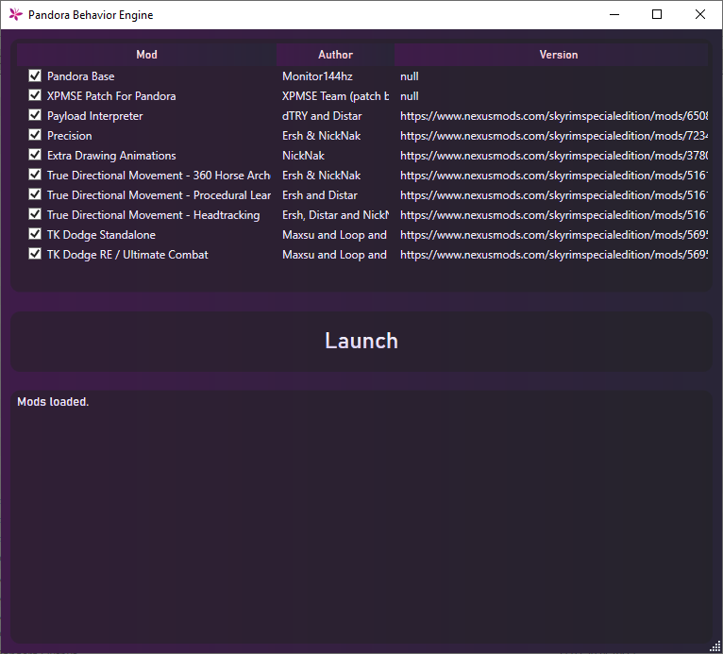This screenshot has height=654, width=723.
Task: Select XPMSE Patch For Pandora name
Action: [111, 96]
